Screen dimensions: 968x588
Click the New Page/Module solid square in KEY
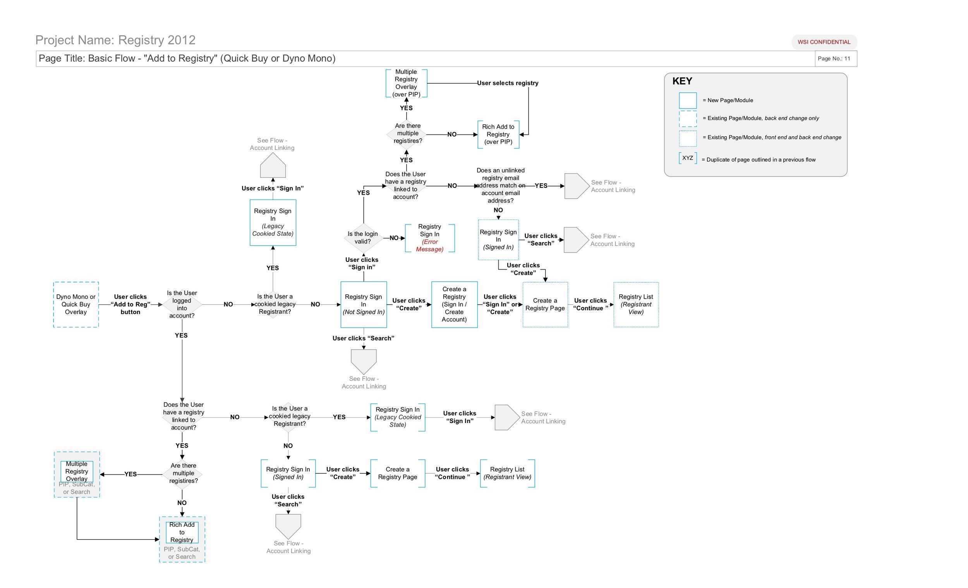pos(688,101)
